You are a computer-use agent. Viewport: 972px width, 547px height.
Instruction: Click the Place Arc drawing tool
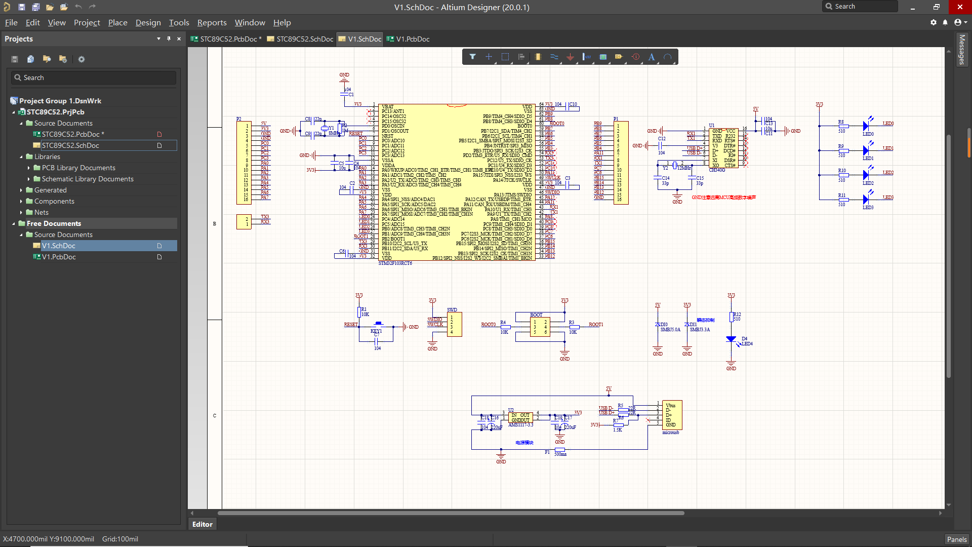tap(668, 57)
